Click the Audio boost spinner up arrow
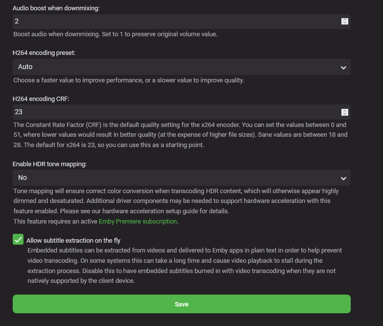 344,20
